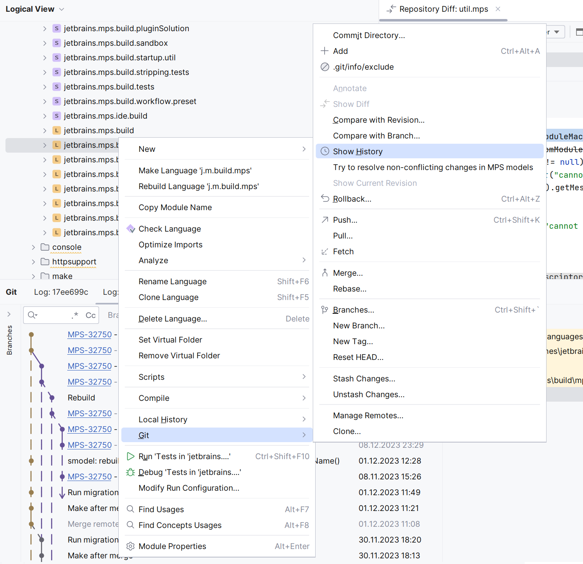This screenshot has width=583, height=564.
Task: Click the Merge icon in Git submenu
Action: pyautogui.click(x=325, y=273)
